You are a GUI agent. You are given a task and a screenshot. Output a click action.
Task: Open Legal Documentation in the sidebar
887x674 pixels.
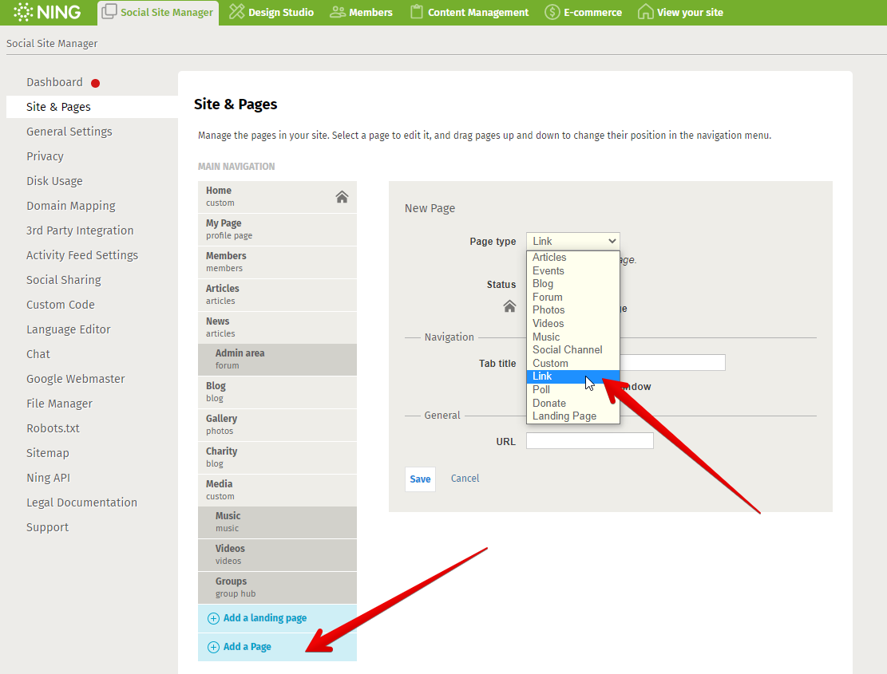[81, 503]
